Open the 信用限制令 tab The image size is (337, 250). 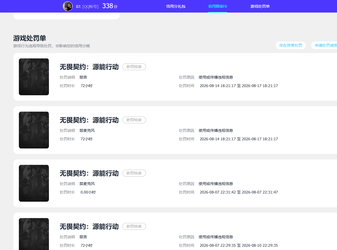click(x=218, y=6)
